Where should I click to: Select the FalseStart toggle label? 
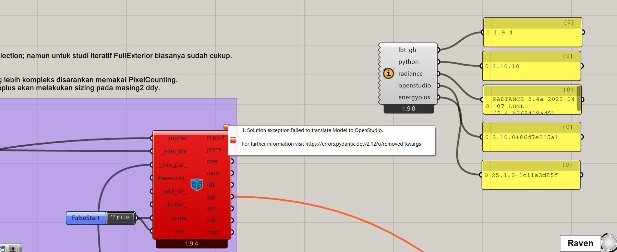(86, 218)
